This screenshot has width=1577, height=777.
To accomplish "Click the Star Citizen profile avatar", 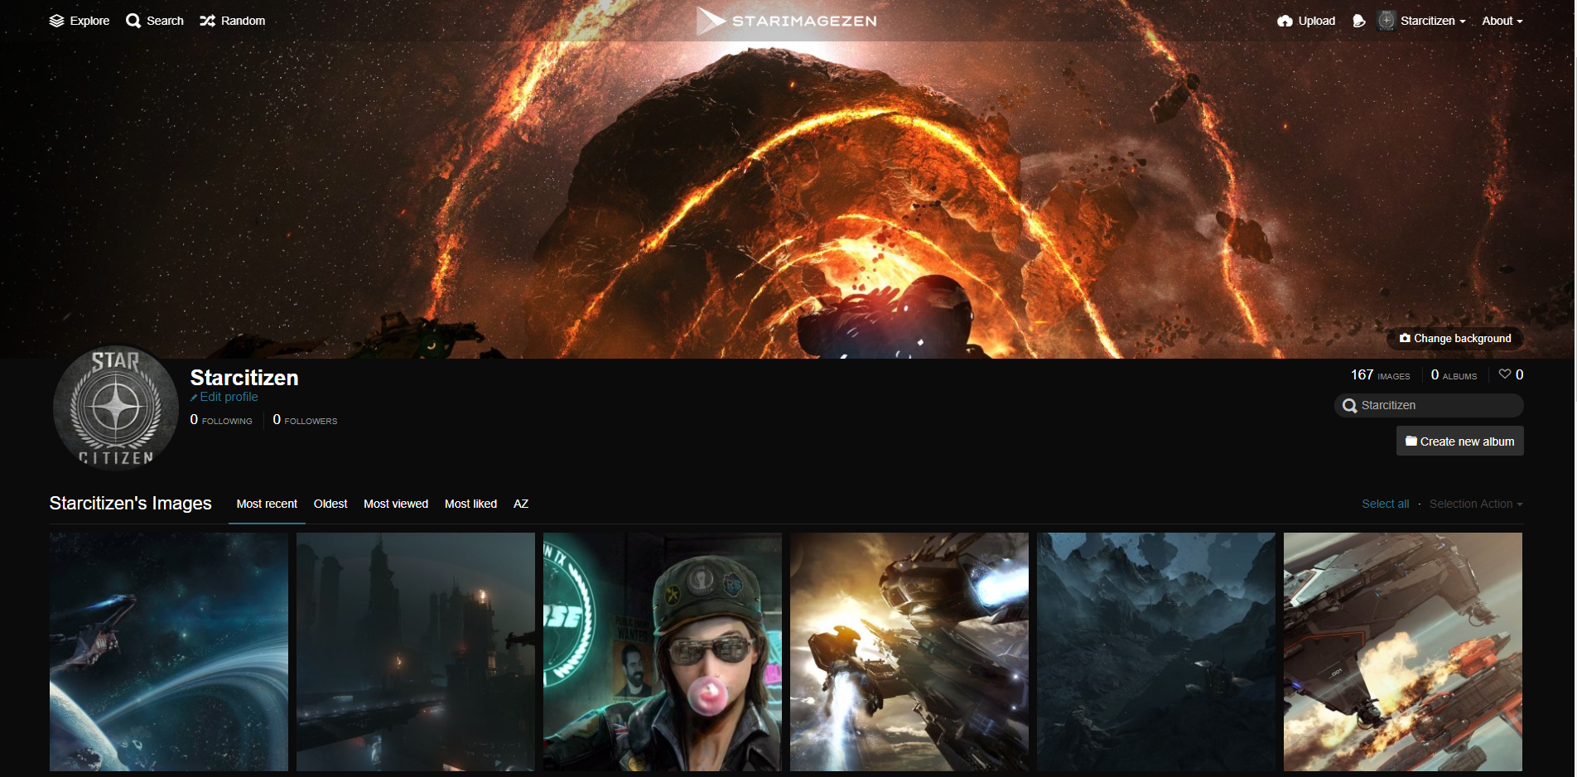I will (116, 408).
